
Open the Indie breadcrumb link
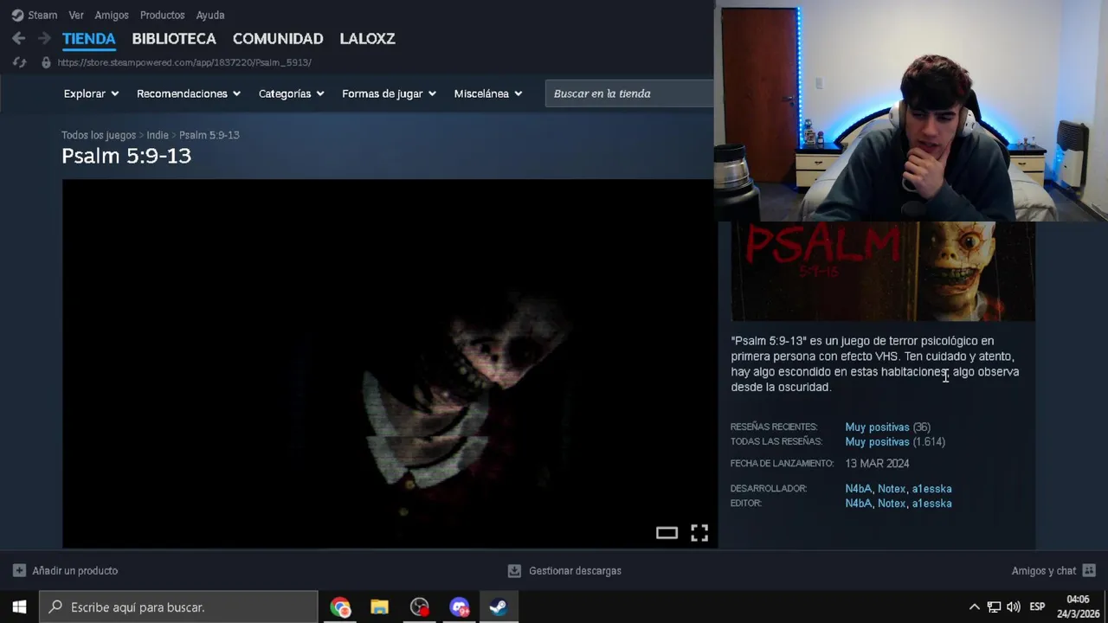coord(158,135)
